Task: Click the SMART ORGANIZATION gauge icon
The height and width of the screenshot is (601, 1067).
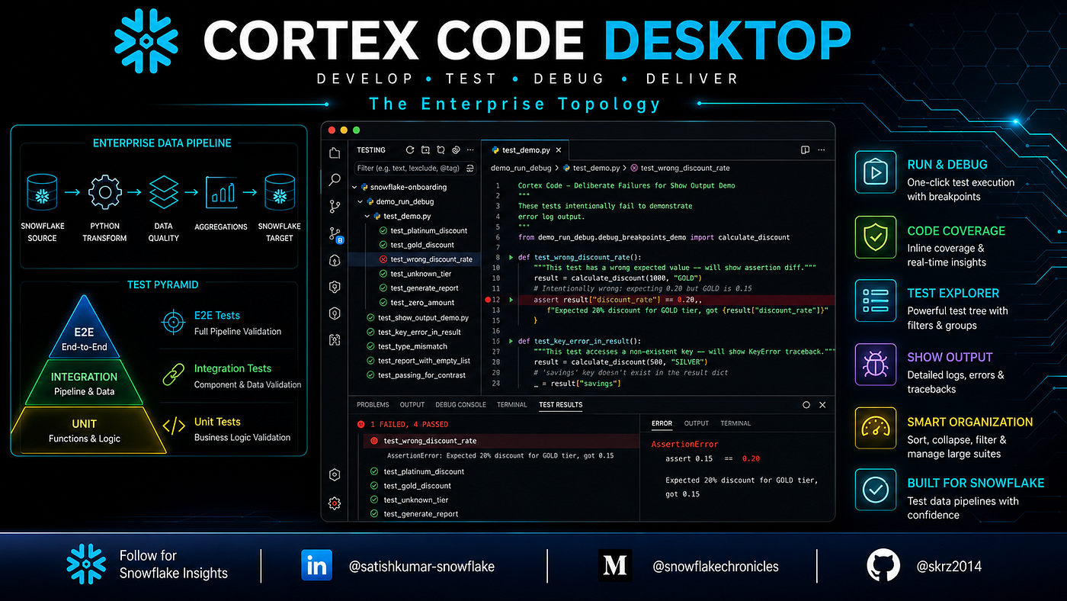Action: coord(875,429)
